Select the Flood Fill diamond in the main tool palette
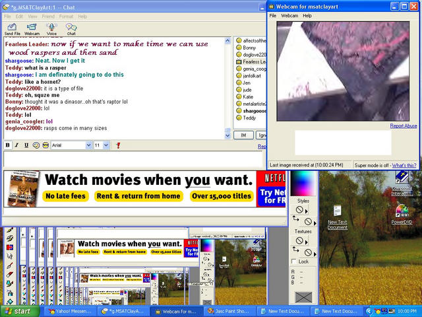 tap(10, 301)
